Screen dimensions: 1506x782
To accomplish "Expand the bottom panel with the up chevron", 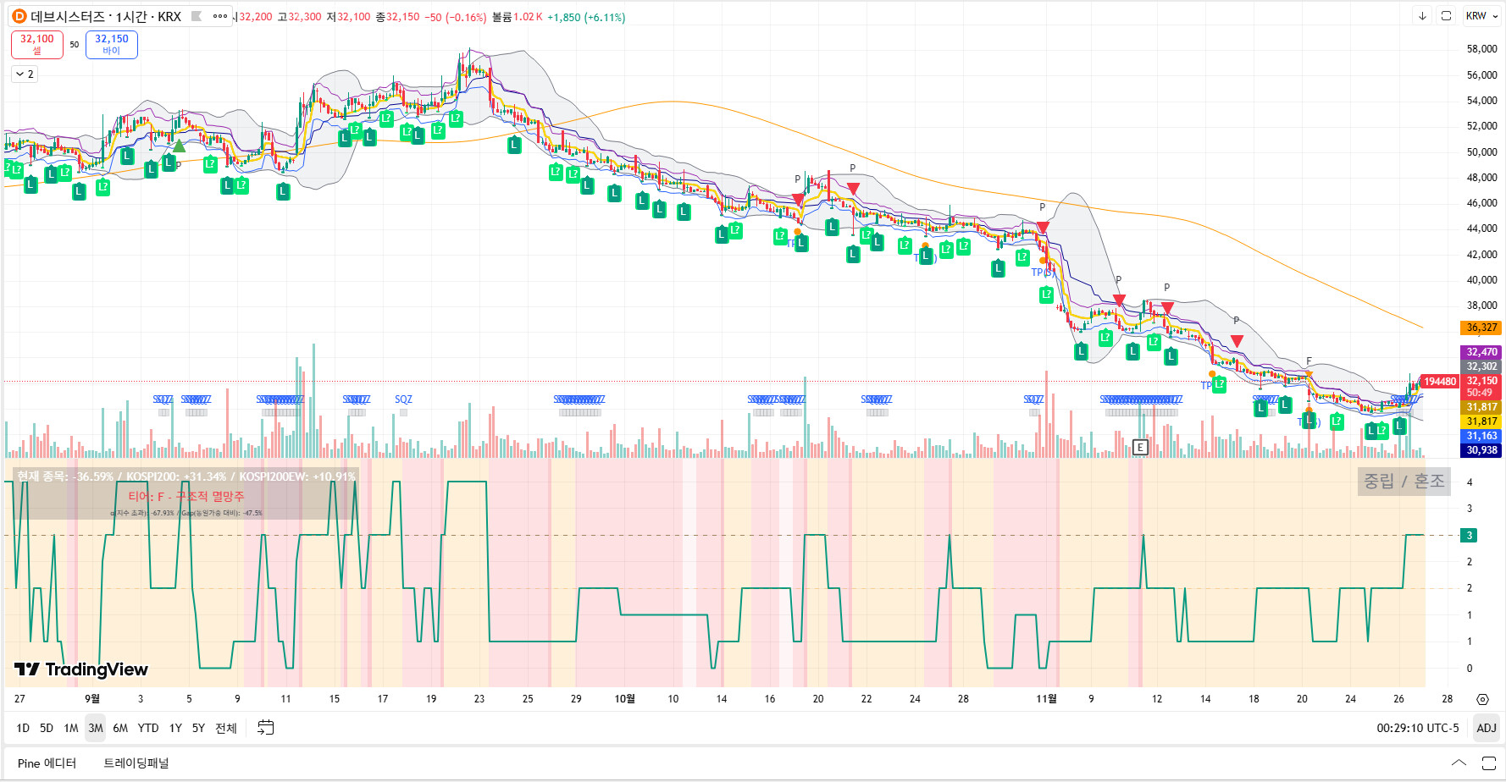I will 1459,763.
